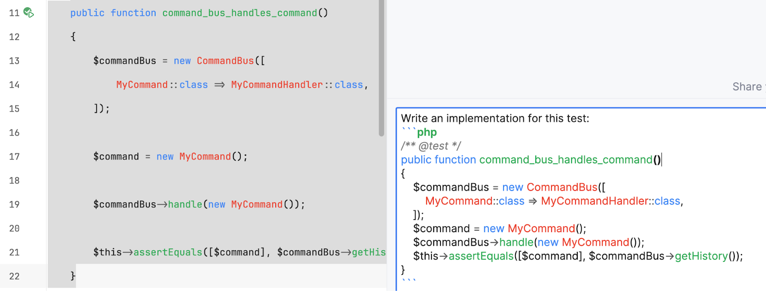Click the Share button
This screenshot has width=766, height=291.
tap(747, 87)
